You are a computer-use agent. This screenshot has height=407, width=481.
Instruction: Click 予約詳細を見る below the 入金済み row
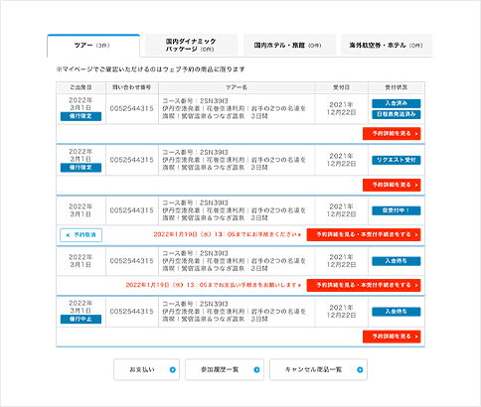click(392, 134)
